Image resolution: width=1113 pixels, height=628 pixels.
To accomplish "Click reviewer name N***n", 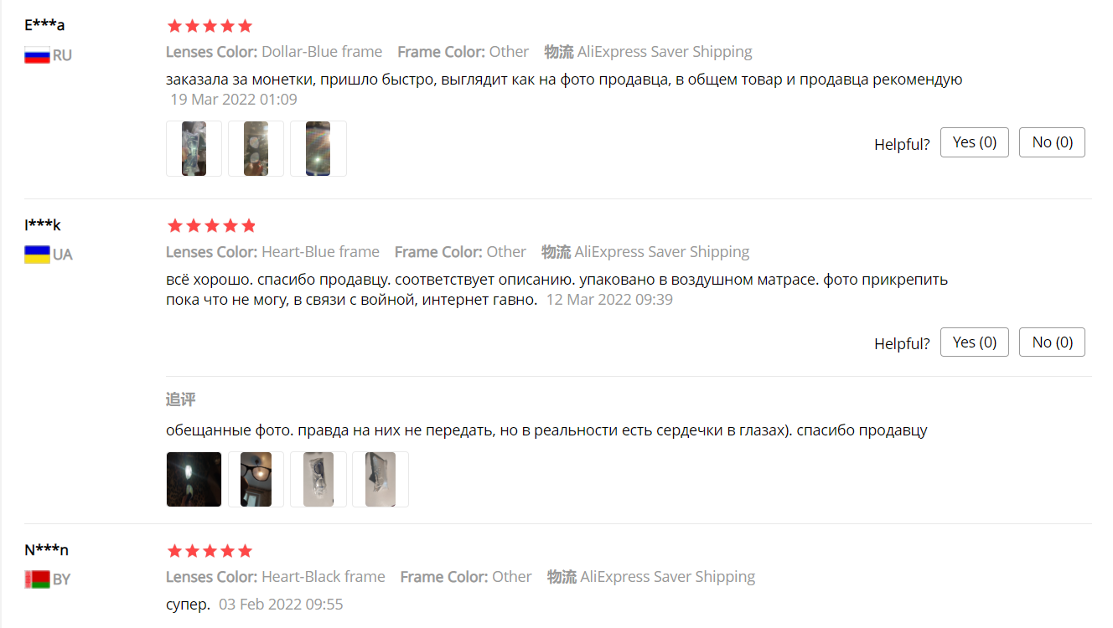I will tap(46, 549).
